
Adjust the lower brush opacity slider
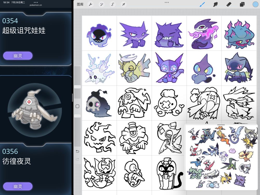click(77, 116)
